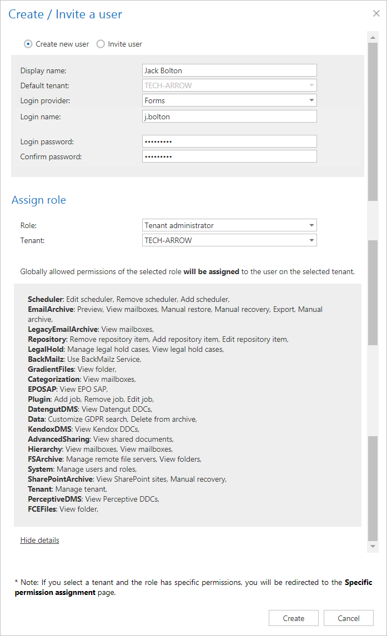Select the Invite user radio option
This screenshot has width=387, height=636.
coord(100,44)
